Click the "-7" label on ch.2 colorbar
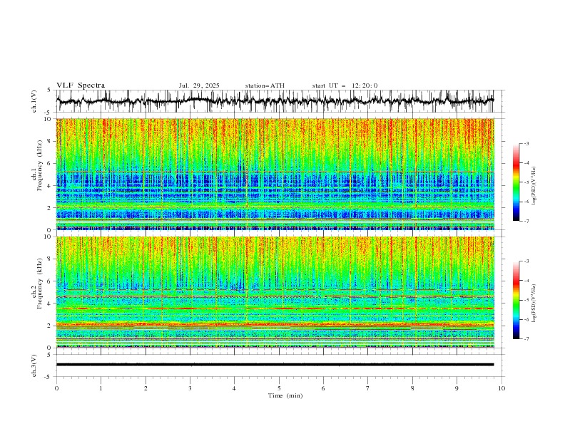The width and height of the screenshot is (565, 436). [x=526, y=339]
